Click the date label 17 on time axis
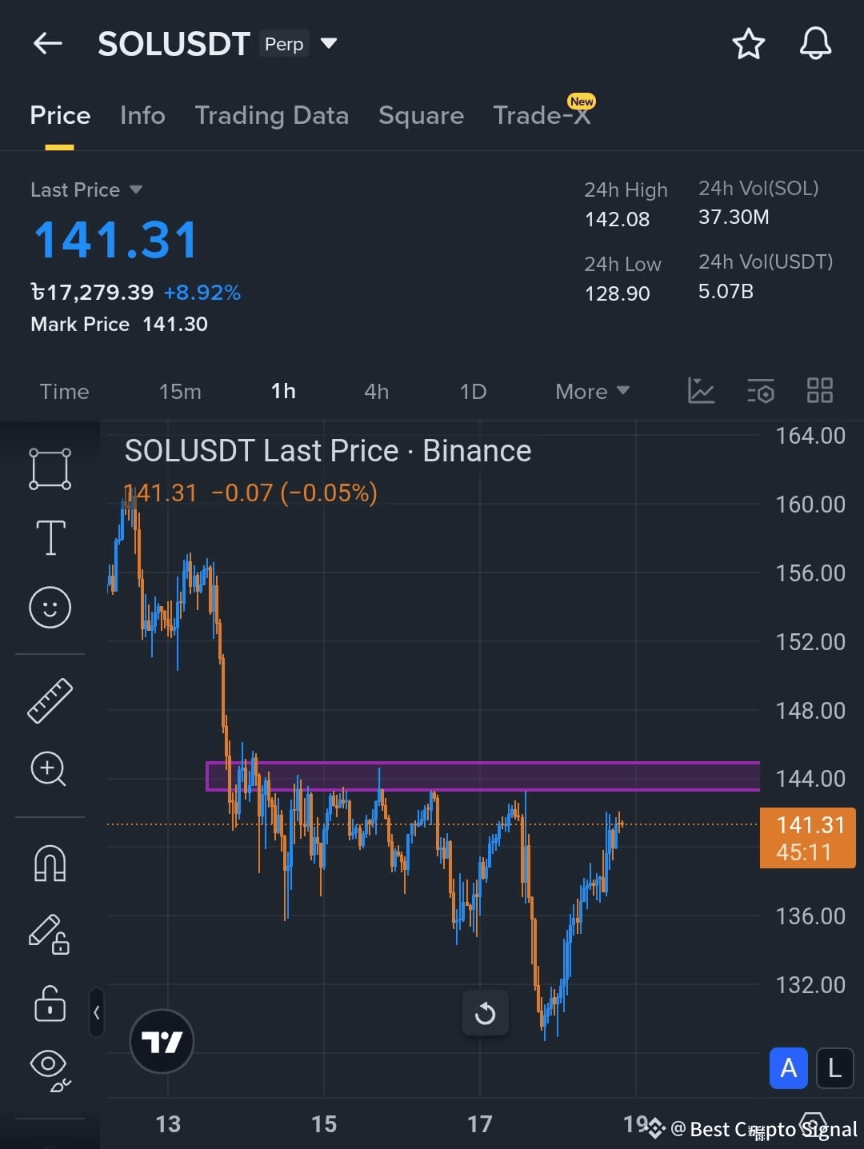Screen dimensions: 864x1149 coord(480,1124)
